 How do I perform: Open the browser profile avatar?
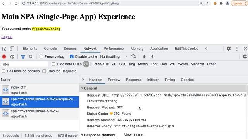[x=227, y=3]
